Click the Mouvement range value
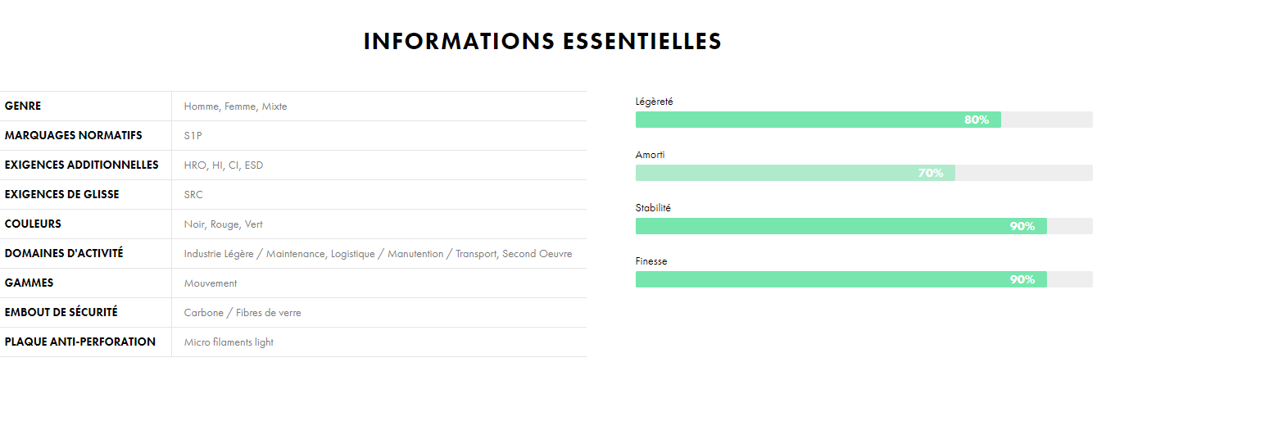Image resolution: width=1269 pixels, height=430 pixels. coord(211,283)
